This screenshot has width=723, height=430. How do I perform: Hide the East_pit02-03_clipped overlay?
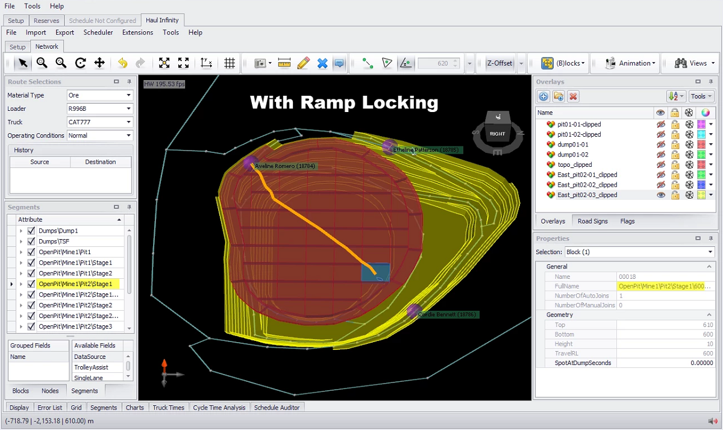pyautogui.click(x=661, y=195)
